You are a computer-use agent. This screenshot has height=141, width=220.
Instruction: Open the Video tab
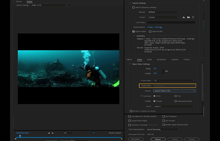[140, 60]
